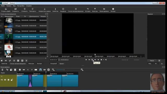The image size is (167, 94).
Task: Click the current timecode field 00:00:03:57
Action: coord(54,60)
